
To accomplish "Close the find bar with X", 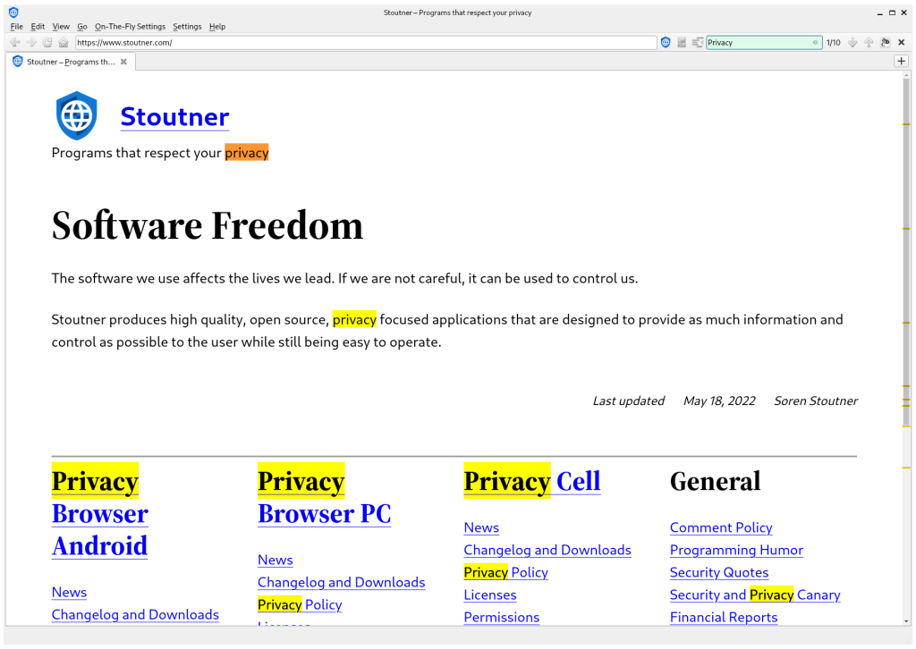I will tap(902, 43).
